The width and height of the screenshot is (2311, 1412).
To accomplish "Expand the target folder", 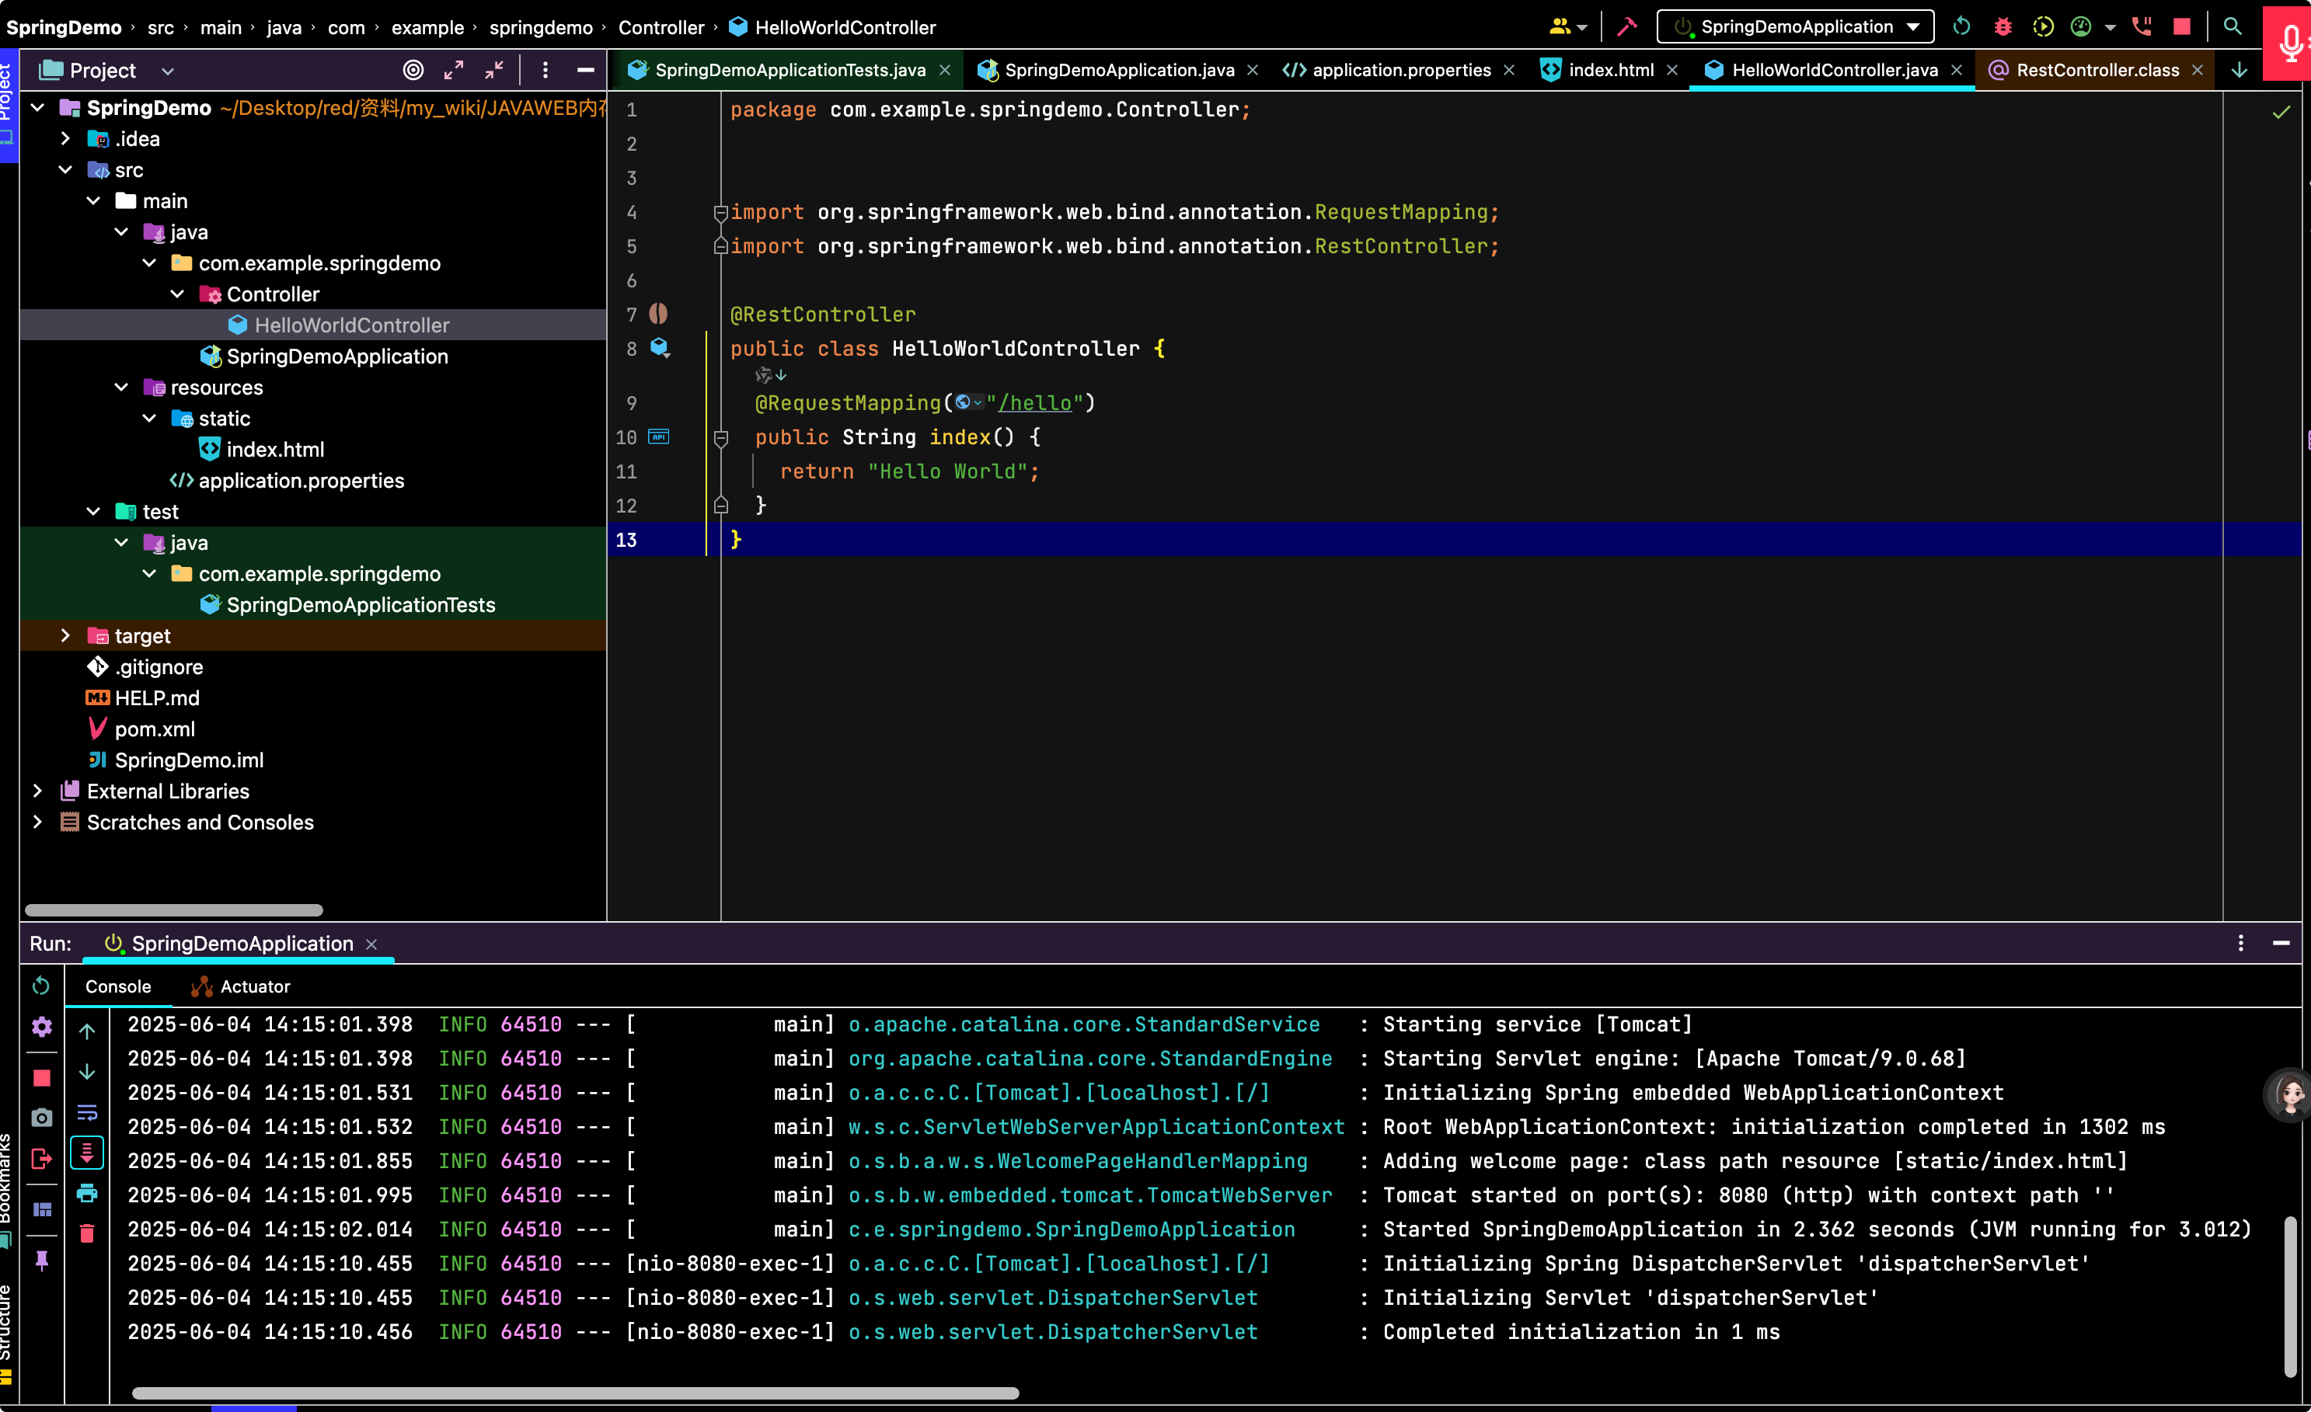I will click(x=64, y=635).
